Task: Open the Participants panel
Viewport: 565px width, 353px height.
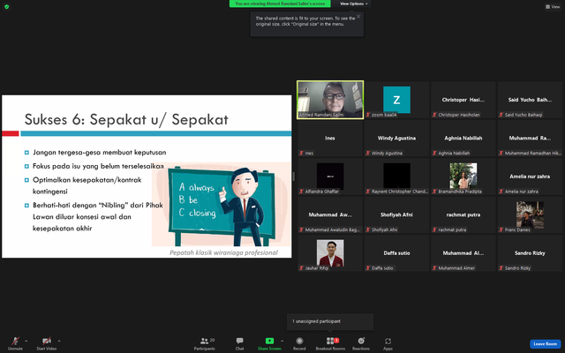Action: click(204, 343)
